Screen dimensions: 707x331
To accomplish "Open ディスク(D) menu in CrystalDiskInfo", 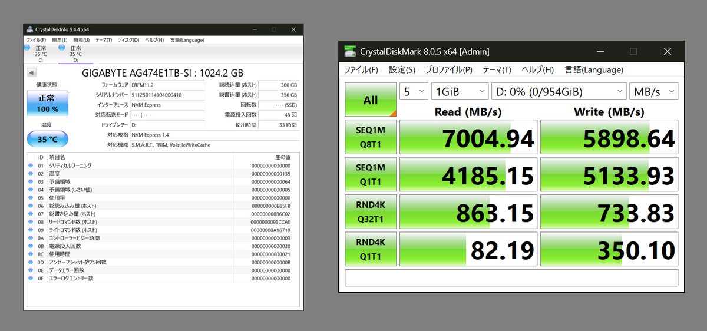I will pos(128,40).
